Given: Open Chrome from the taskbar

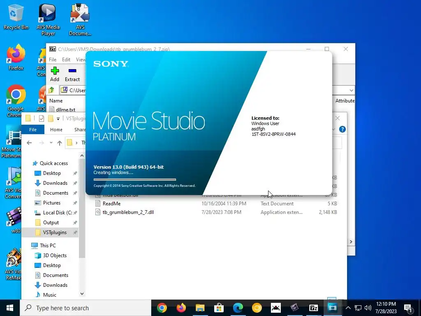Looking at the screenshot, I should 162,308.
